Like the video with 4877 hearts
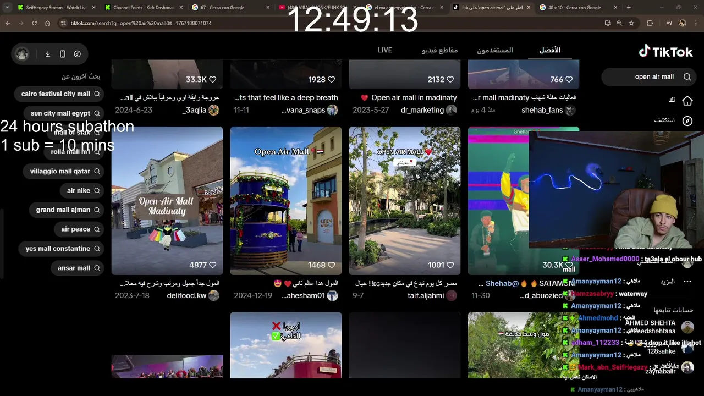Image resolution: width=704 pixels, height=396 pixels. (213, 265)
